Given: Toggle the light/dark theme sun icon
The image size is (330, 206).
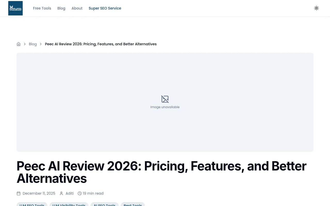Looking at the screenshot, I should pyautogui.click(x=316, y=8).
